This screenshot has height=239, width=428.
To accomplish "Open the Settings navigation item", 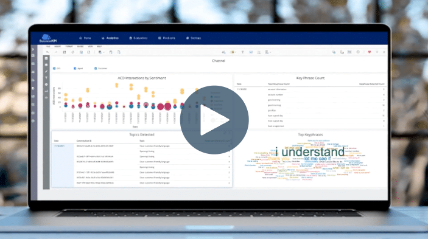I will click(x=194, y=38).
